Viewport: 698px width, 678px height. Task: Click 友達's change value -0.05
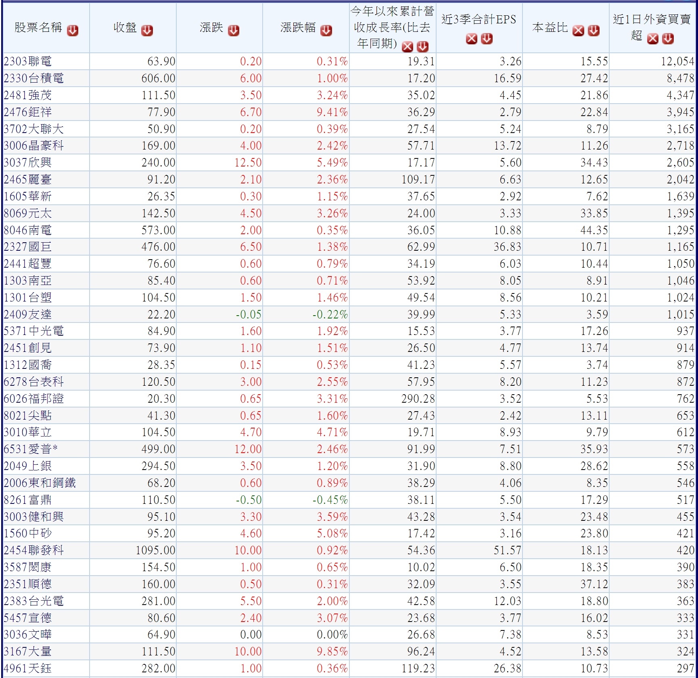pyautogui.click(x=249, y=314)
